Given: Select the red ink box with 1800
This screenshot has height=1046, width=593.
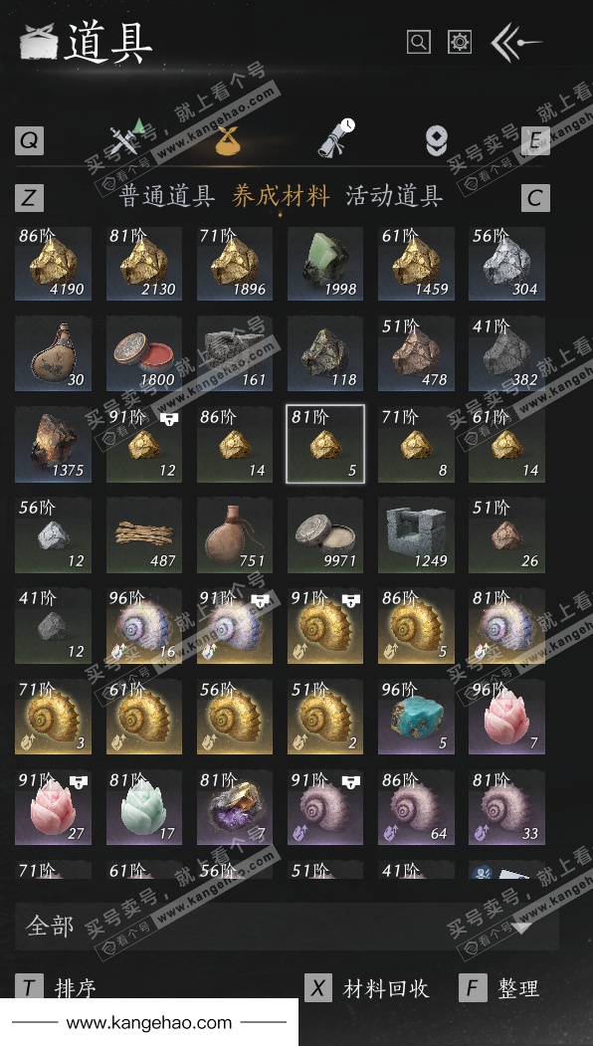Looking at the screenshot, I should point(144,354).
